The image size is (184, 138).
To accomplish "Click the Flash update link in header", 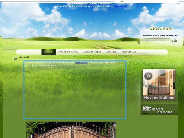I will pyautogui.click(x=120, y=6).
